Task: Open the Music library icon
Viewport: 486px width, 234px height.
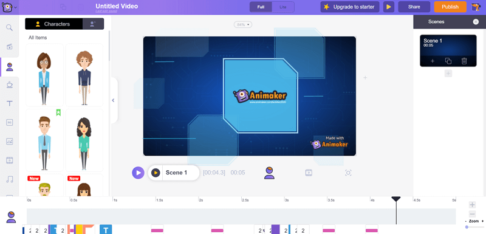Action: click(9, 179)
